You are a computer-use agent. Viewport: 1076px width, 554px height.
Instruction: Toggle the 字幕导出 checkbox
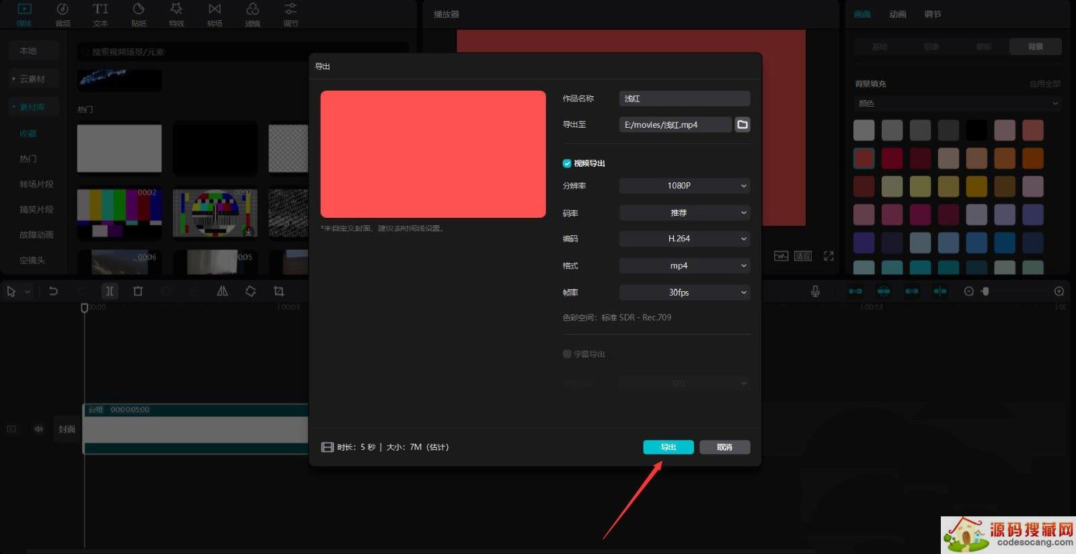coord(567,354)
